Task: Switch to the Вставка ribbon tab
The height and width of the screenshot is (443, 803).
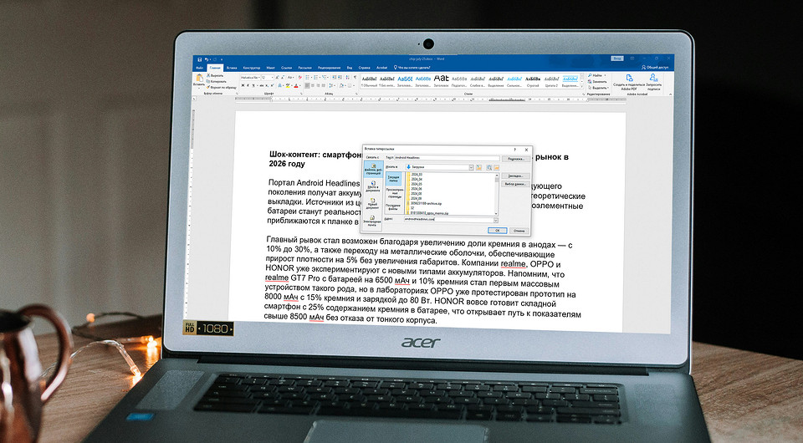Action: click(231, 67)
